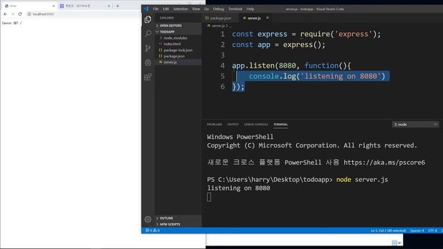443x249 pixels.
Task: Click the line and column status entry
Action: click(x=388, y=230)
